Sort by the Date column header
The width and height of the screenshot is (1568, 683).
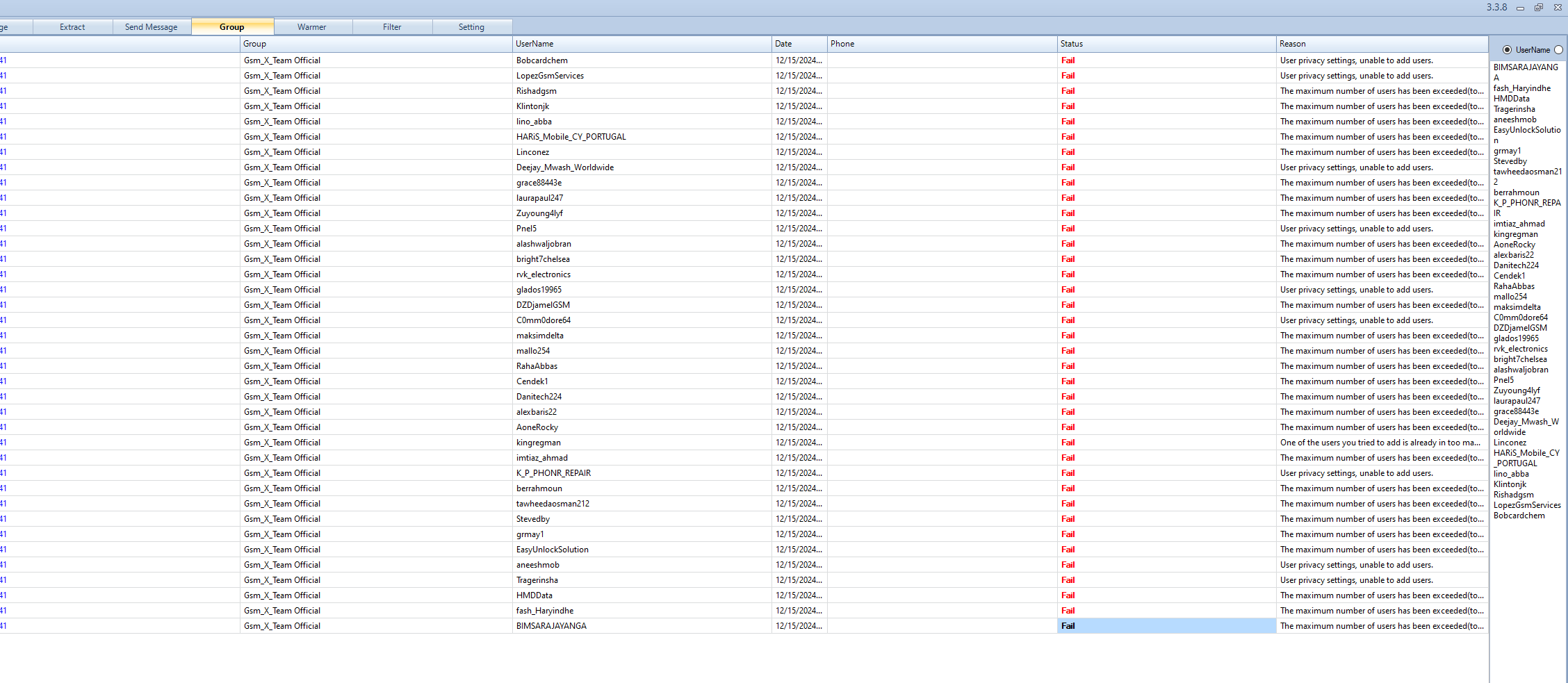tap(799, 44)
